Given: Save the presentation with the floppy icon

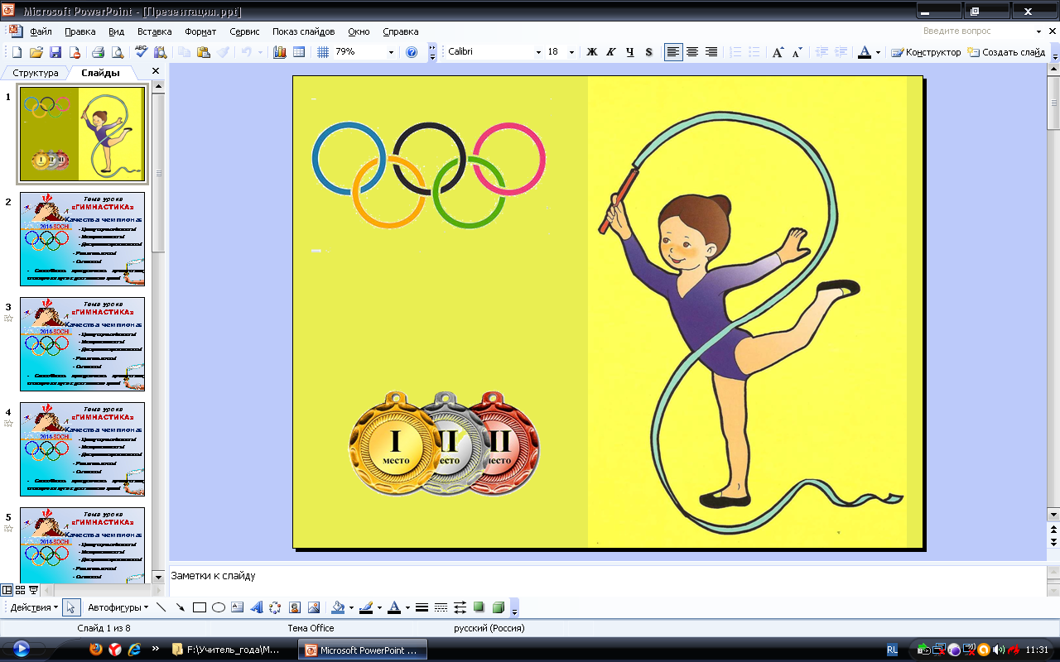Looking at the screenshot, I should tap(55, 52).
